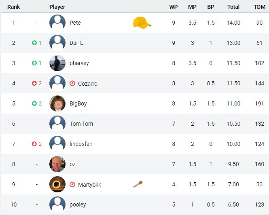Click the green up arrow for BigBoy

tap(34, 103)
